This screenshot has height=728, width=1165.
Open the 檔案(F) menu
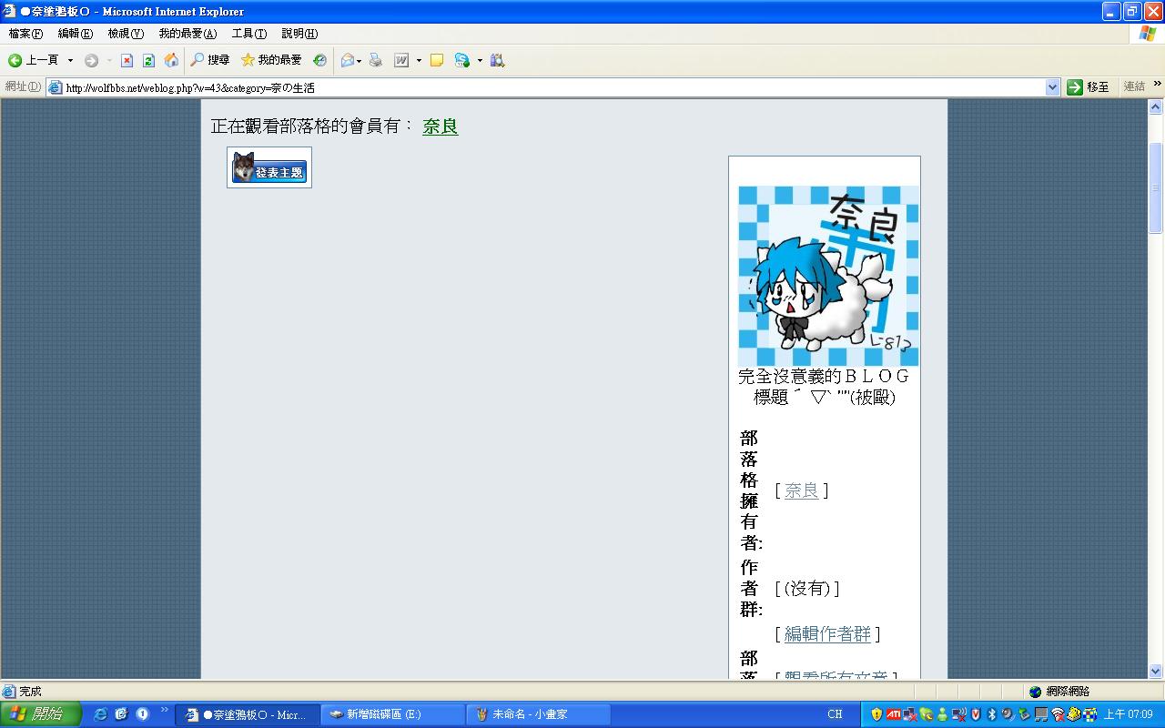pos(25,34)
